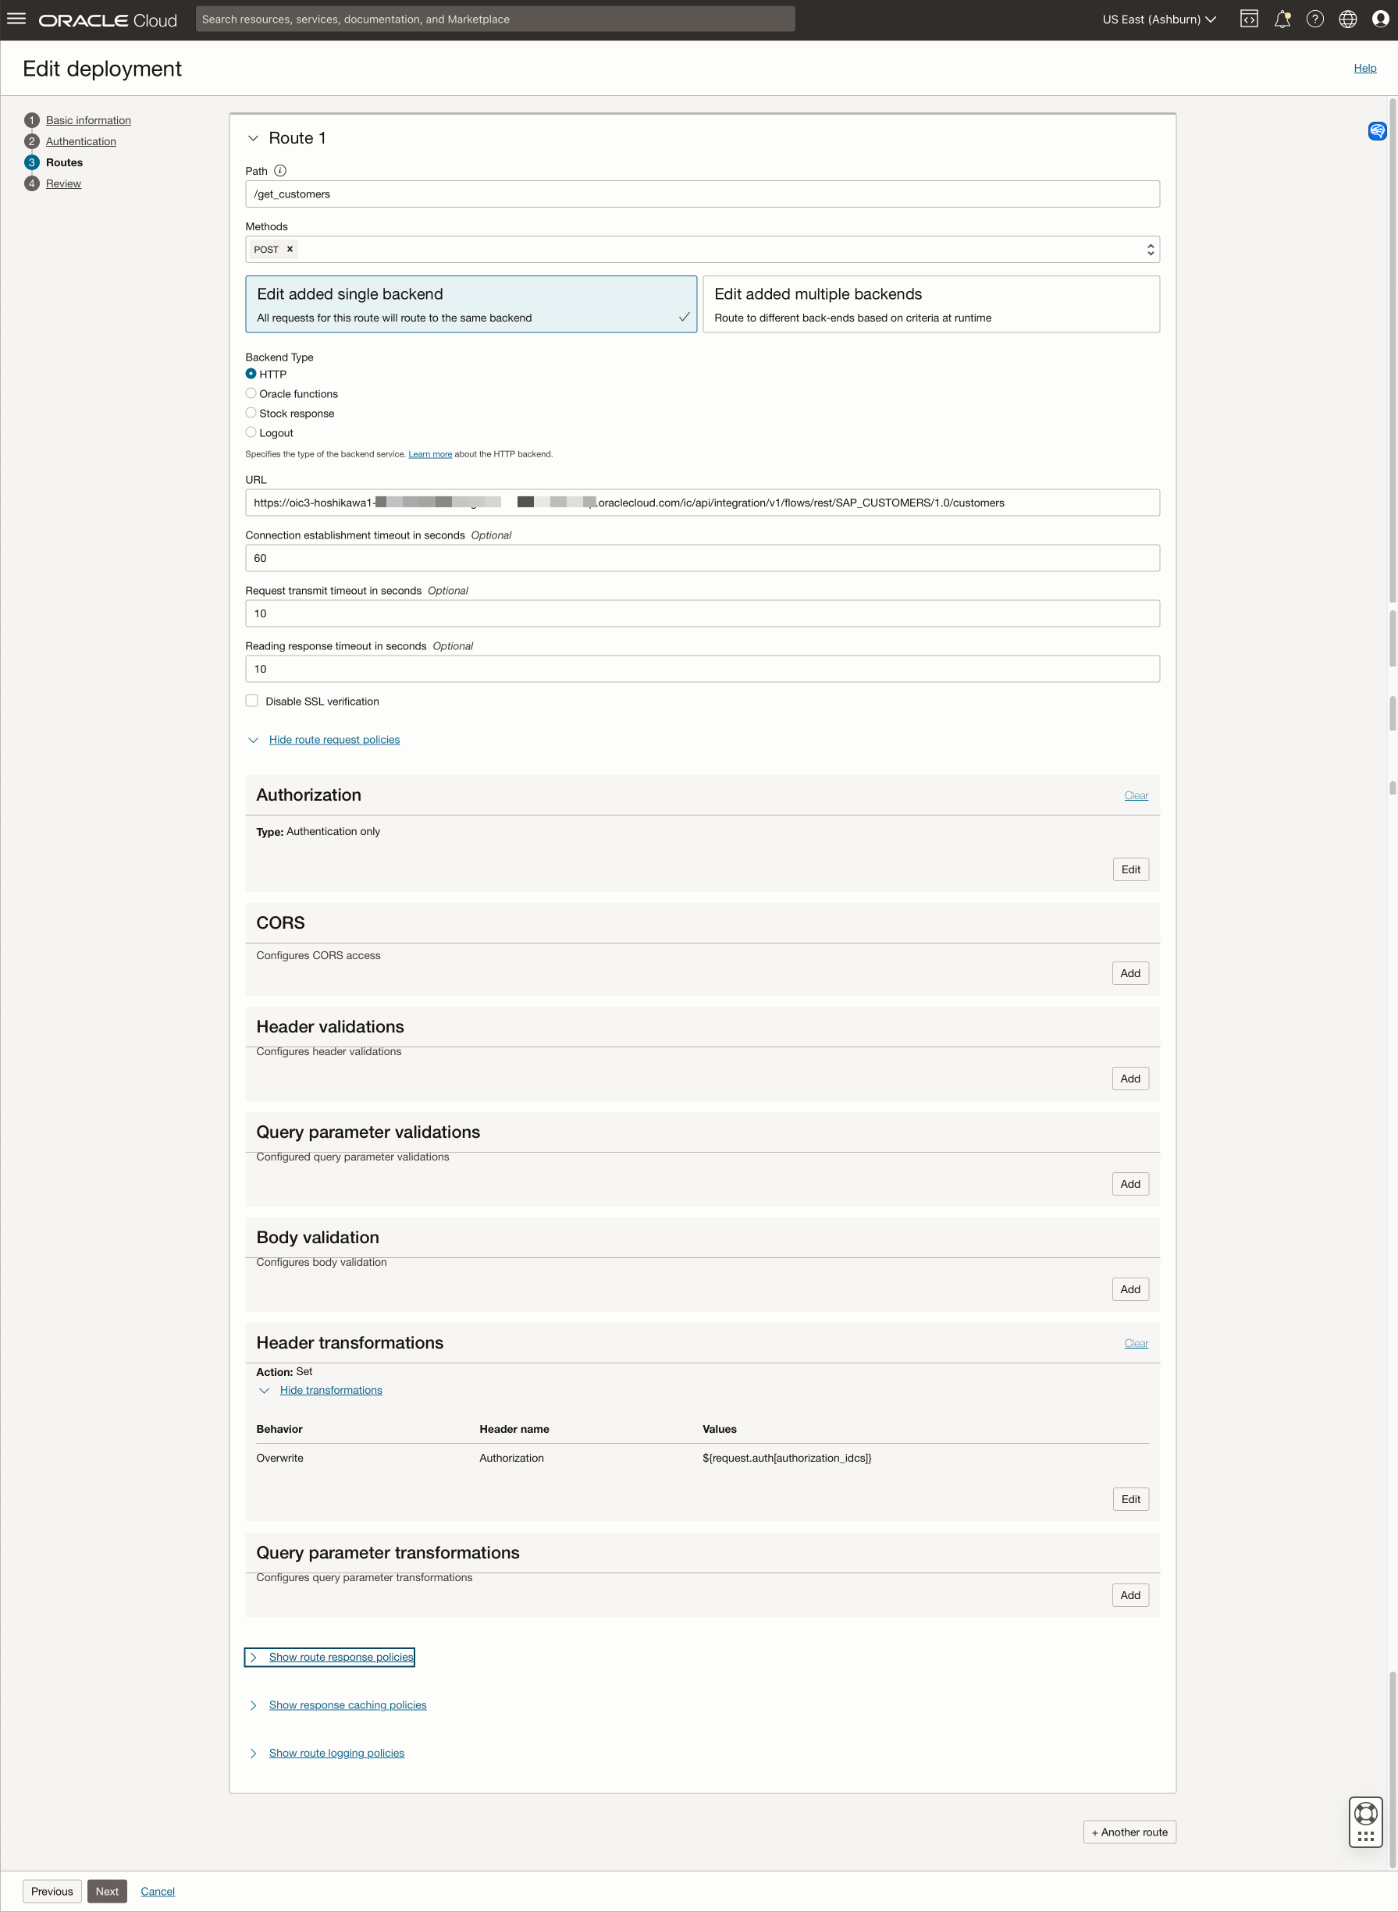Click the Path info icon
The width and height of the screenshot is (1398, 1912).
280,171
